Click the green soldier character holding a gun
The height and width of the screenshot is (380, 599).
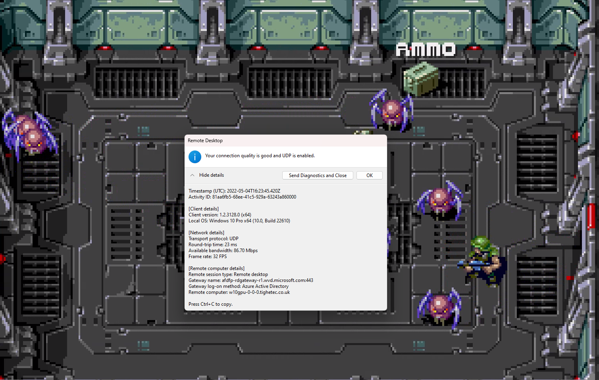(482, 261)
